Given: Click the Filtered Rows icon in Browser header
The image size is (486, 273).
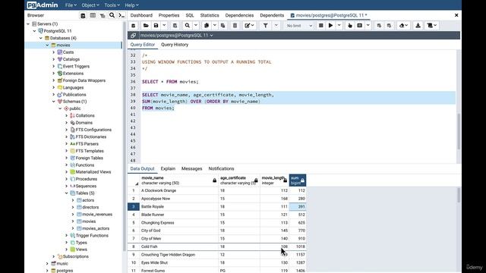Looking at the screenshot, I should pos(103,15).
